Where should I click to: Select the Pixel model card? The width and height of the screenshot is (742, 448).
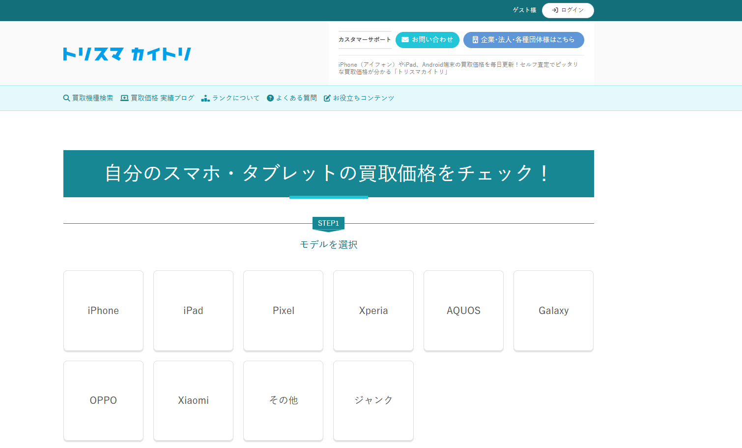click(x=284, y=311)
